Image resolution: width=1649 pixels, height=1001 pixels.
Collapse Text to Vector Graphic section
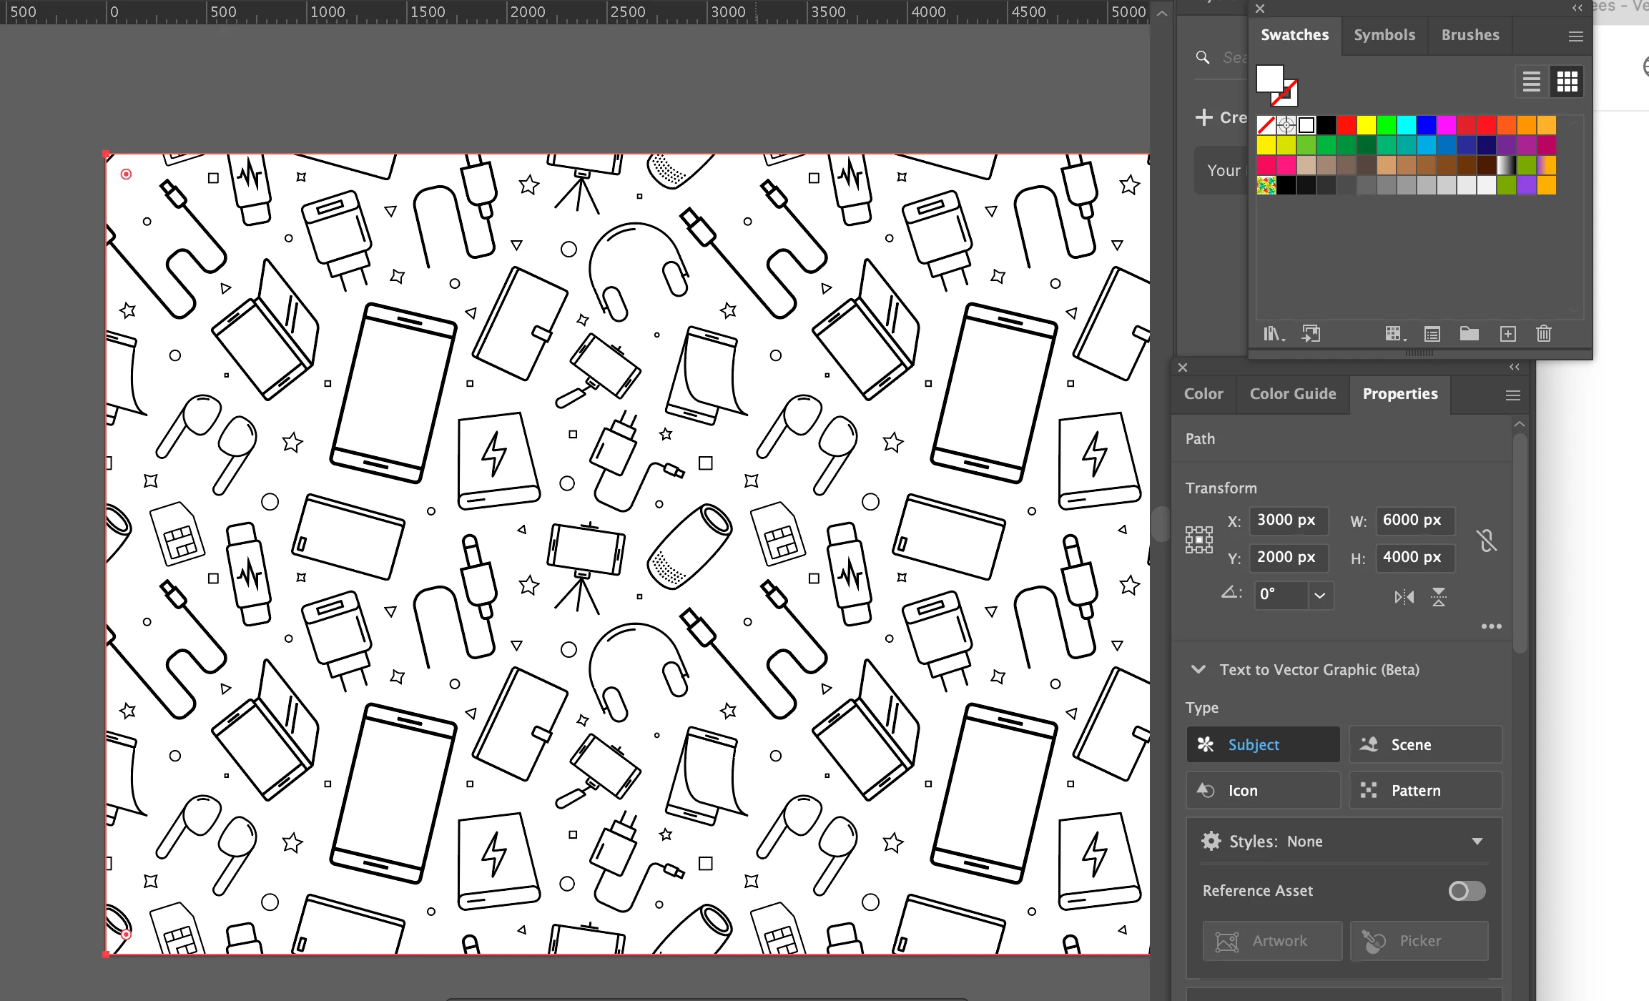click(x=1198, y=669)
